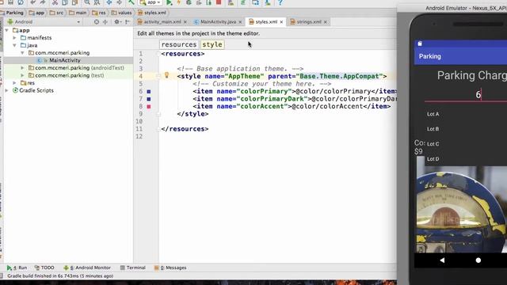The image size is (507, 285).
Task: Click the style editor breadcrumb
Action: tap(212, 44)
